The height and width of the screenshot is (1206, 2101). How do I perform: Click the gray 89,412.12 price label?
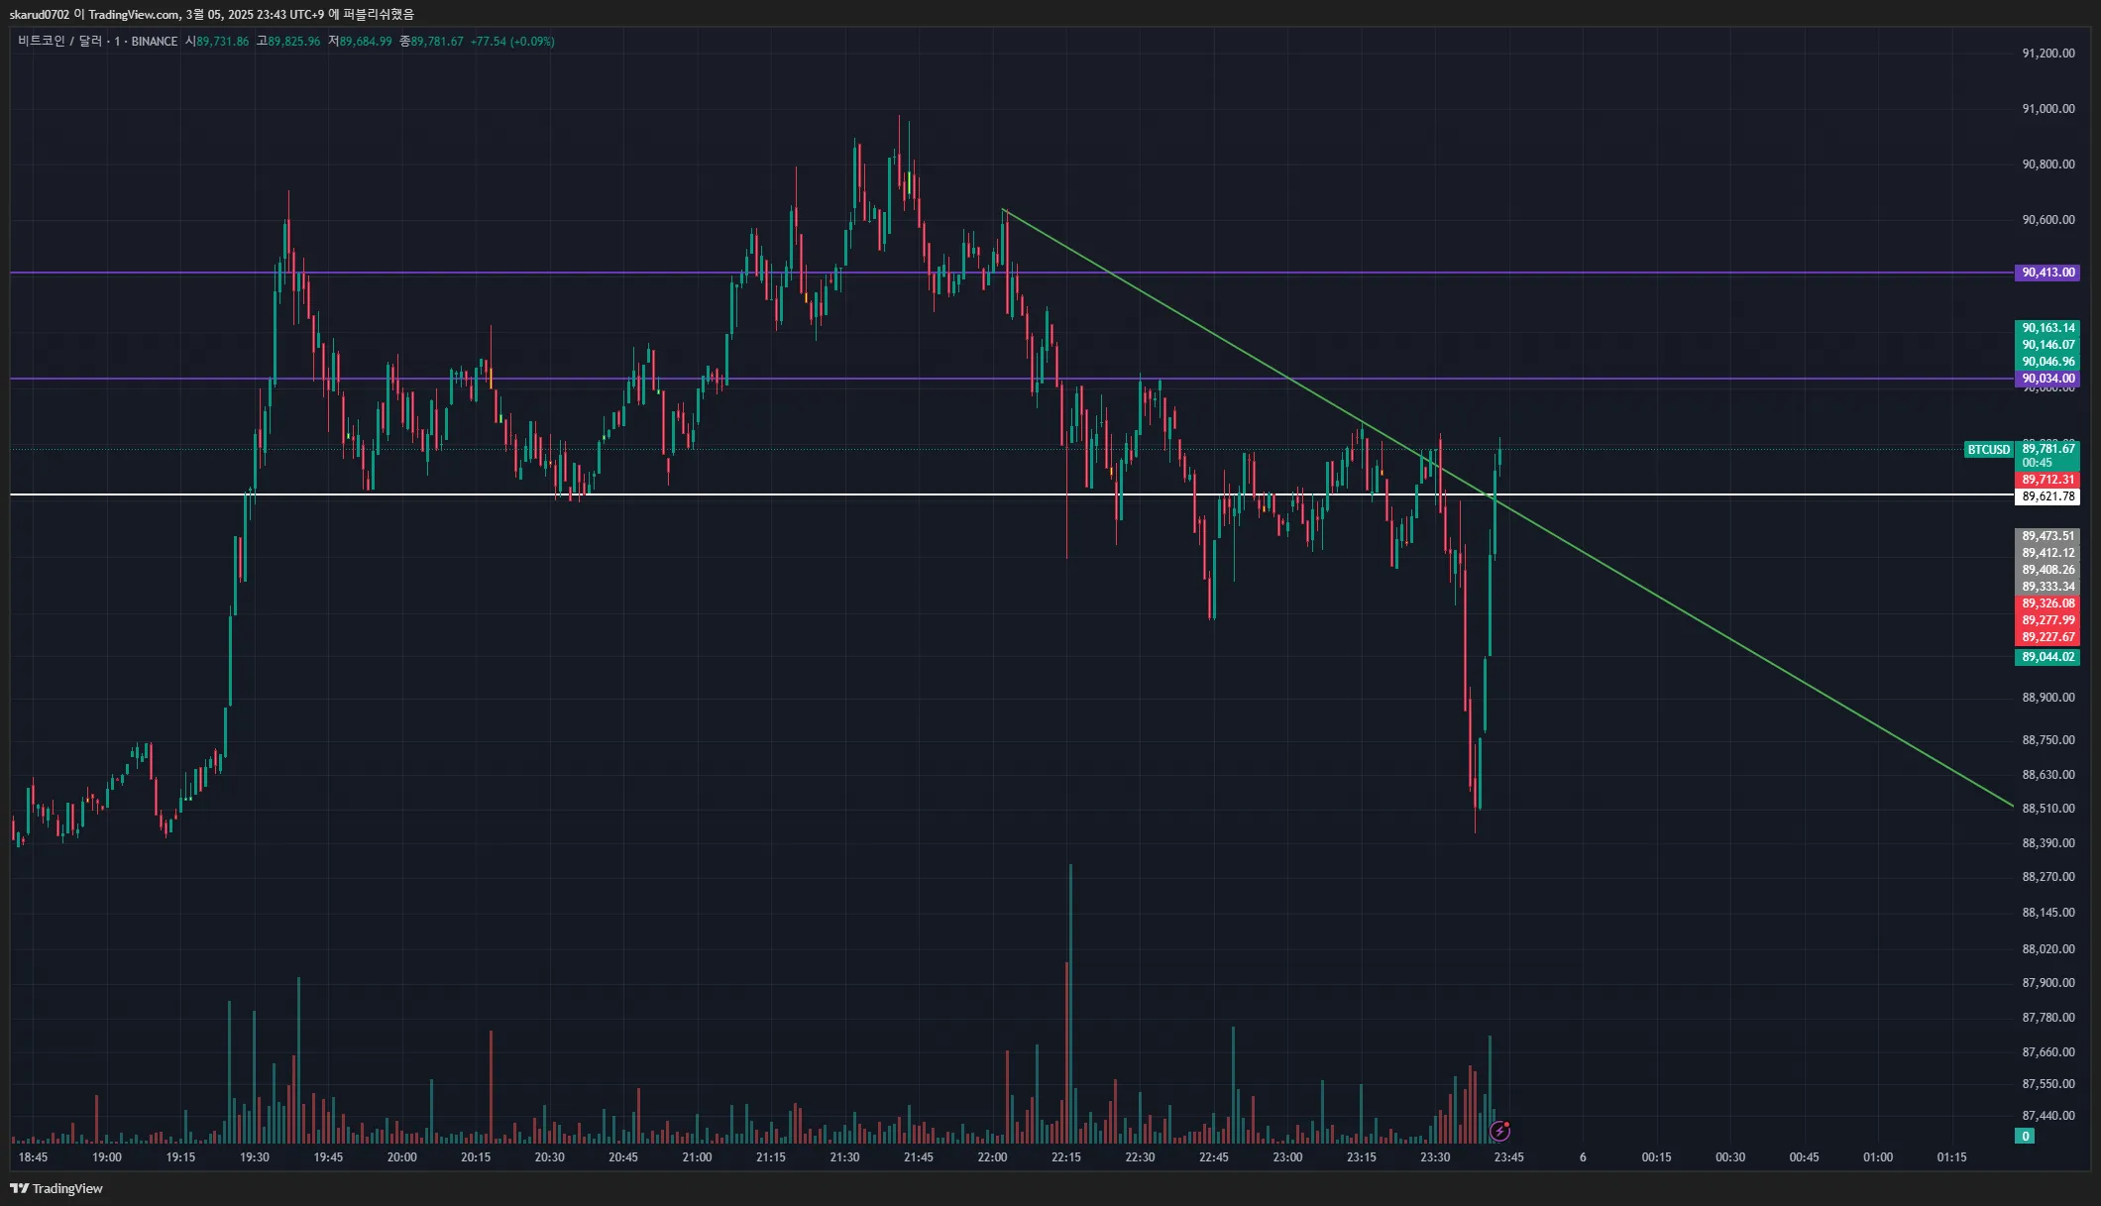(2047, 553)
